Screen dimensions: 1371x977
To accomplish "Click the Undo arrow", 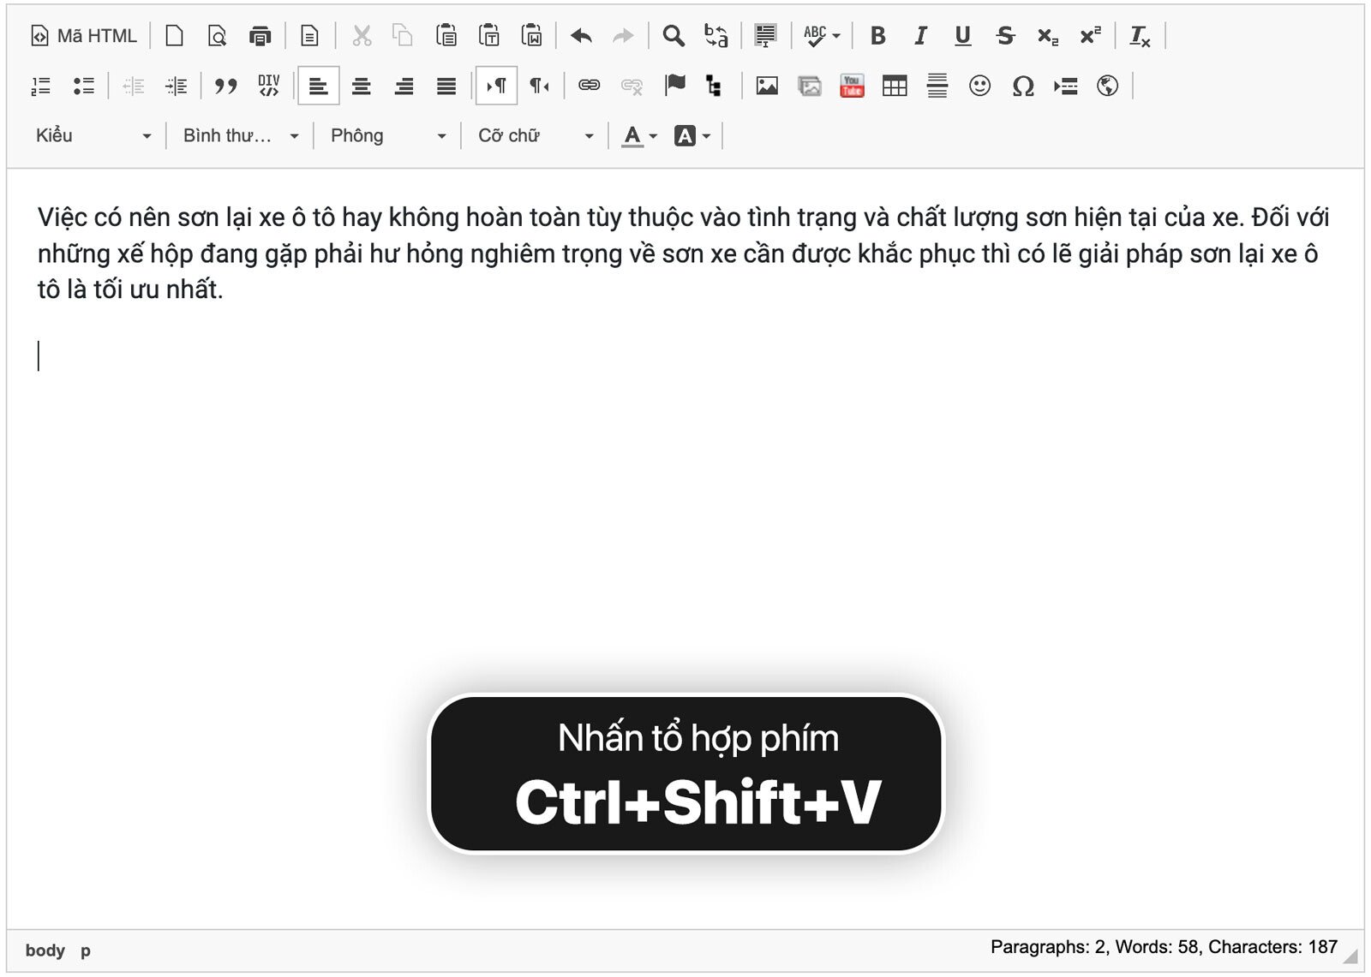I will click(x=581, y=36).
